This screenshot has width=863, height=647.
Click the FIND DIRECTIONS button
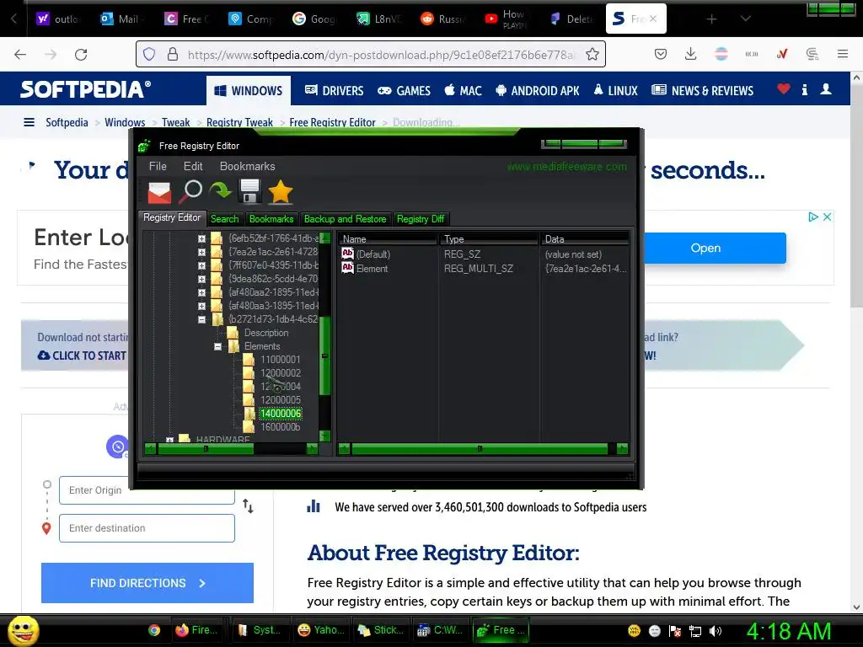147,583
